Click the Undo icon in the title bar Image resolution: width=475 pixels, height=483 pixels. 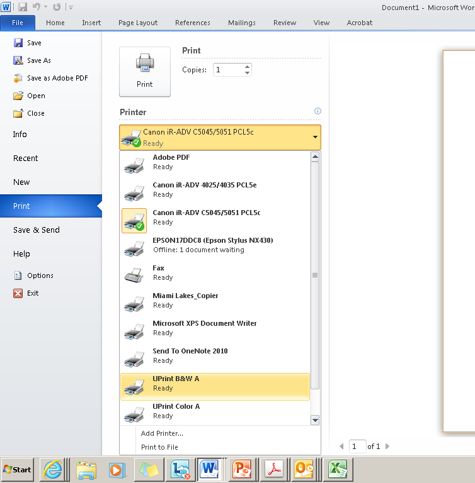[x=37, y=7]
